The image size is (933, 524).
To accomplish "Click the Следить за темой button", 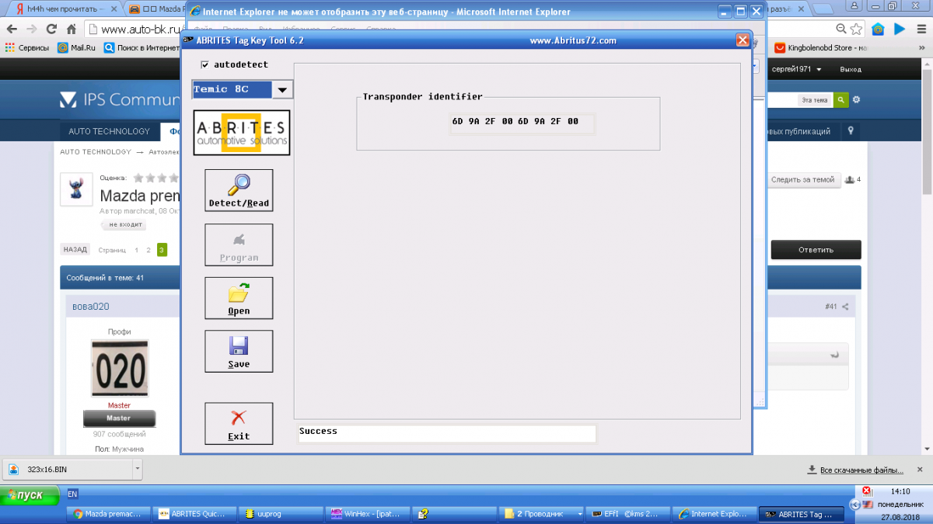I will (x=802, y=179).
